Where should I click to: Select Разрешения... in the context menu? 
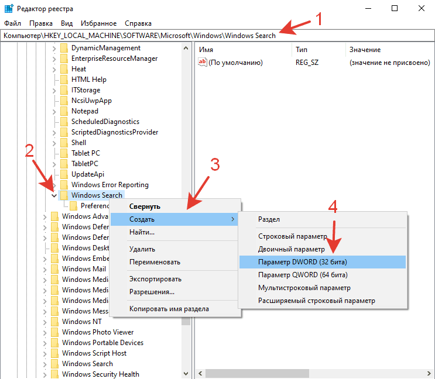coord(174,292)
